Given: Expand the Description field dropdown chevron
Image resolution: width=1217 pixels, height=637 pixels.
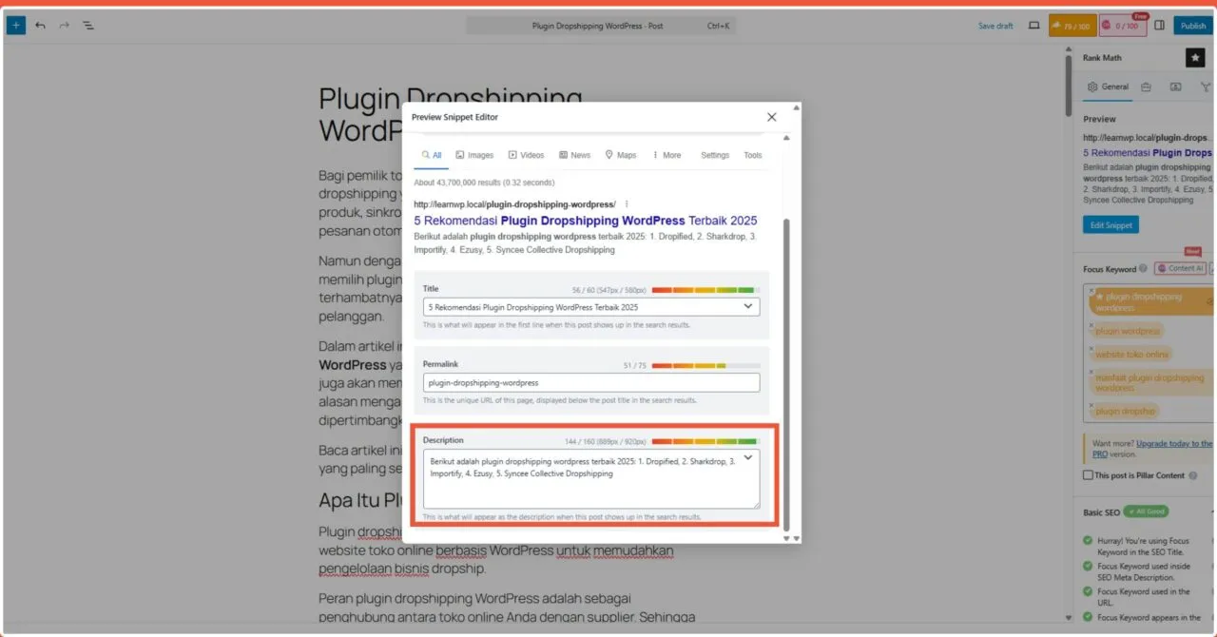Looking at the screenshot, I should (x=748, y=457).
